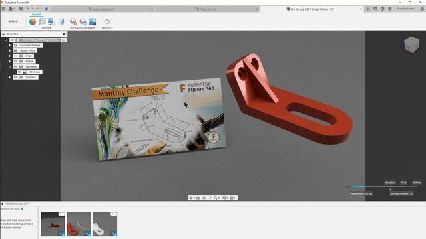Select the 2017 Aug canvas item
This screenshot has width=426, height=239.
point(35,72)
